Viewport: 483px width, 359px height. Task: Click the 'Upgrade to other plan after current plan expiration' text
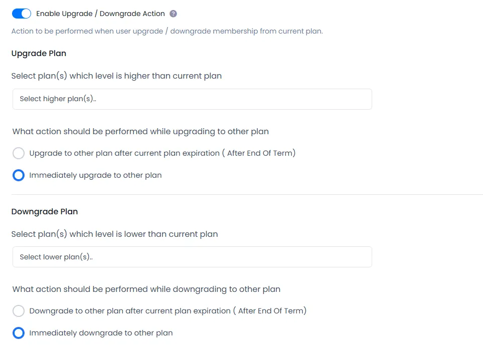coord(162,153)
